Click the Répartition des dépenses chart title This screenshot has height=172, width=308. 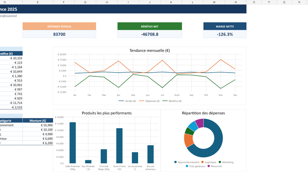[x=203, y=113]
